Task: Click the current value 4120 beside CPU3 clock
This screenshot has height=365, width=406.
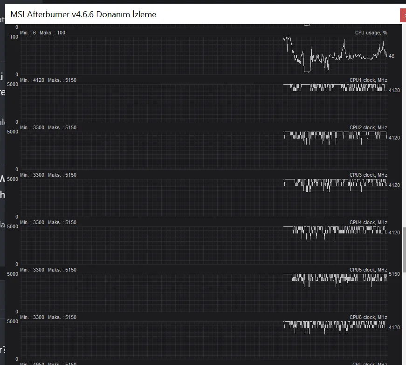Action: pyautogui.click(x=394, y=185)
